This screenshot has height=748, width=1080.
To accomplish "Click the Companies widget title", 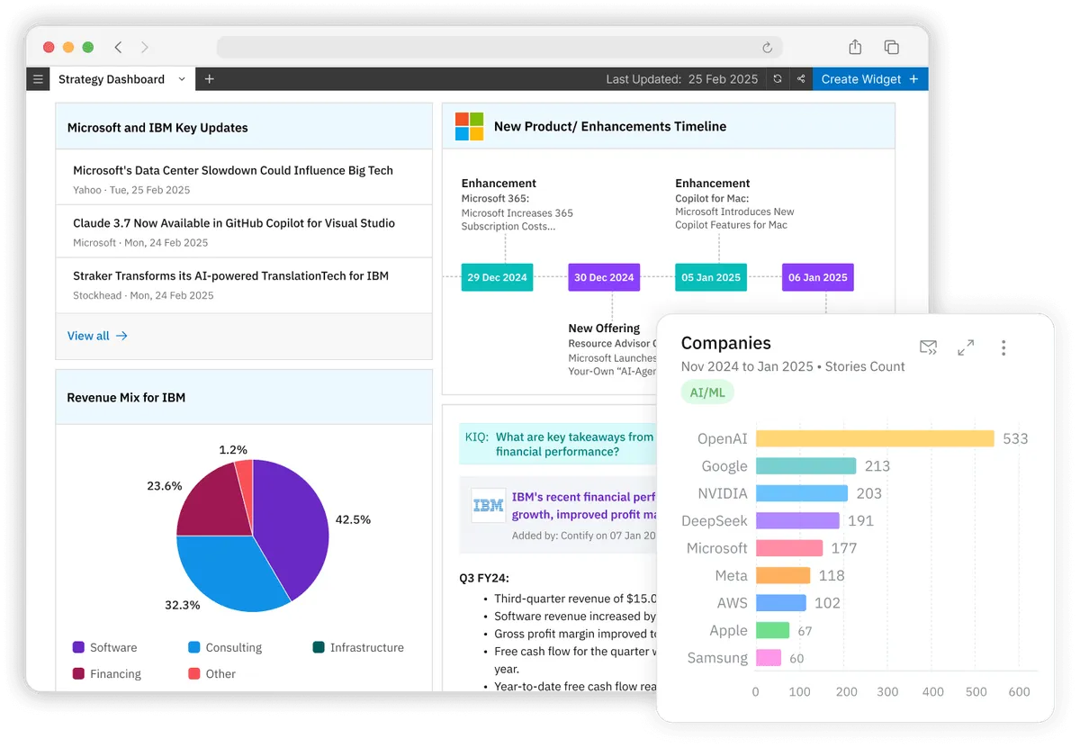I will [x=726, y=343].
